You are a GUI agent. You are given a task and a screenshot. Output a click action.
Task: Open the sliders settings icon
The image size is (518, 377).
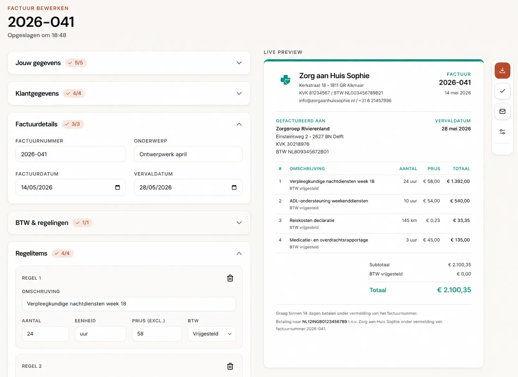pos(502,132)
